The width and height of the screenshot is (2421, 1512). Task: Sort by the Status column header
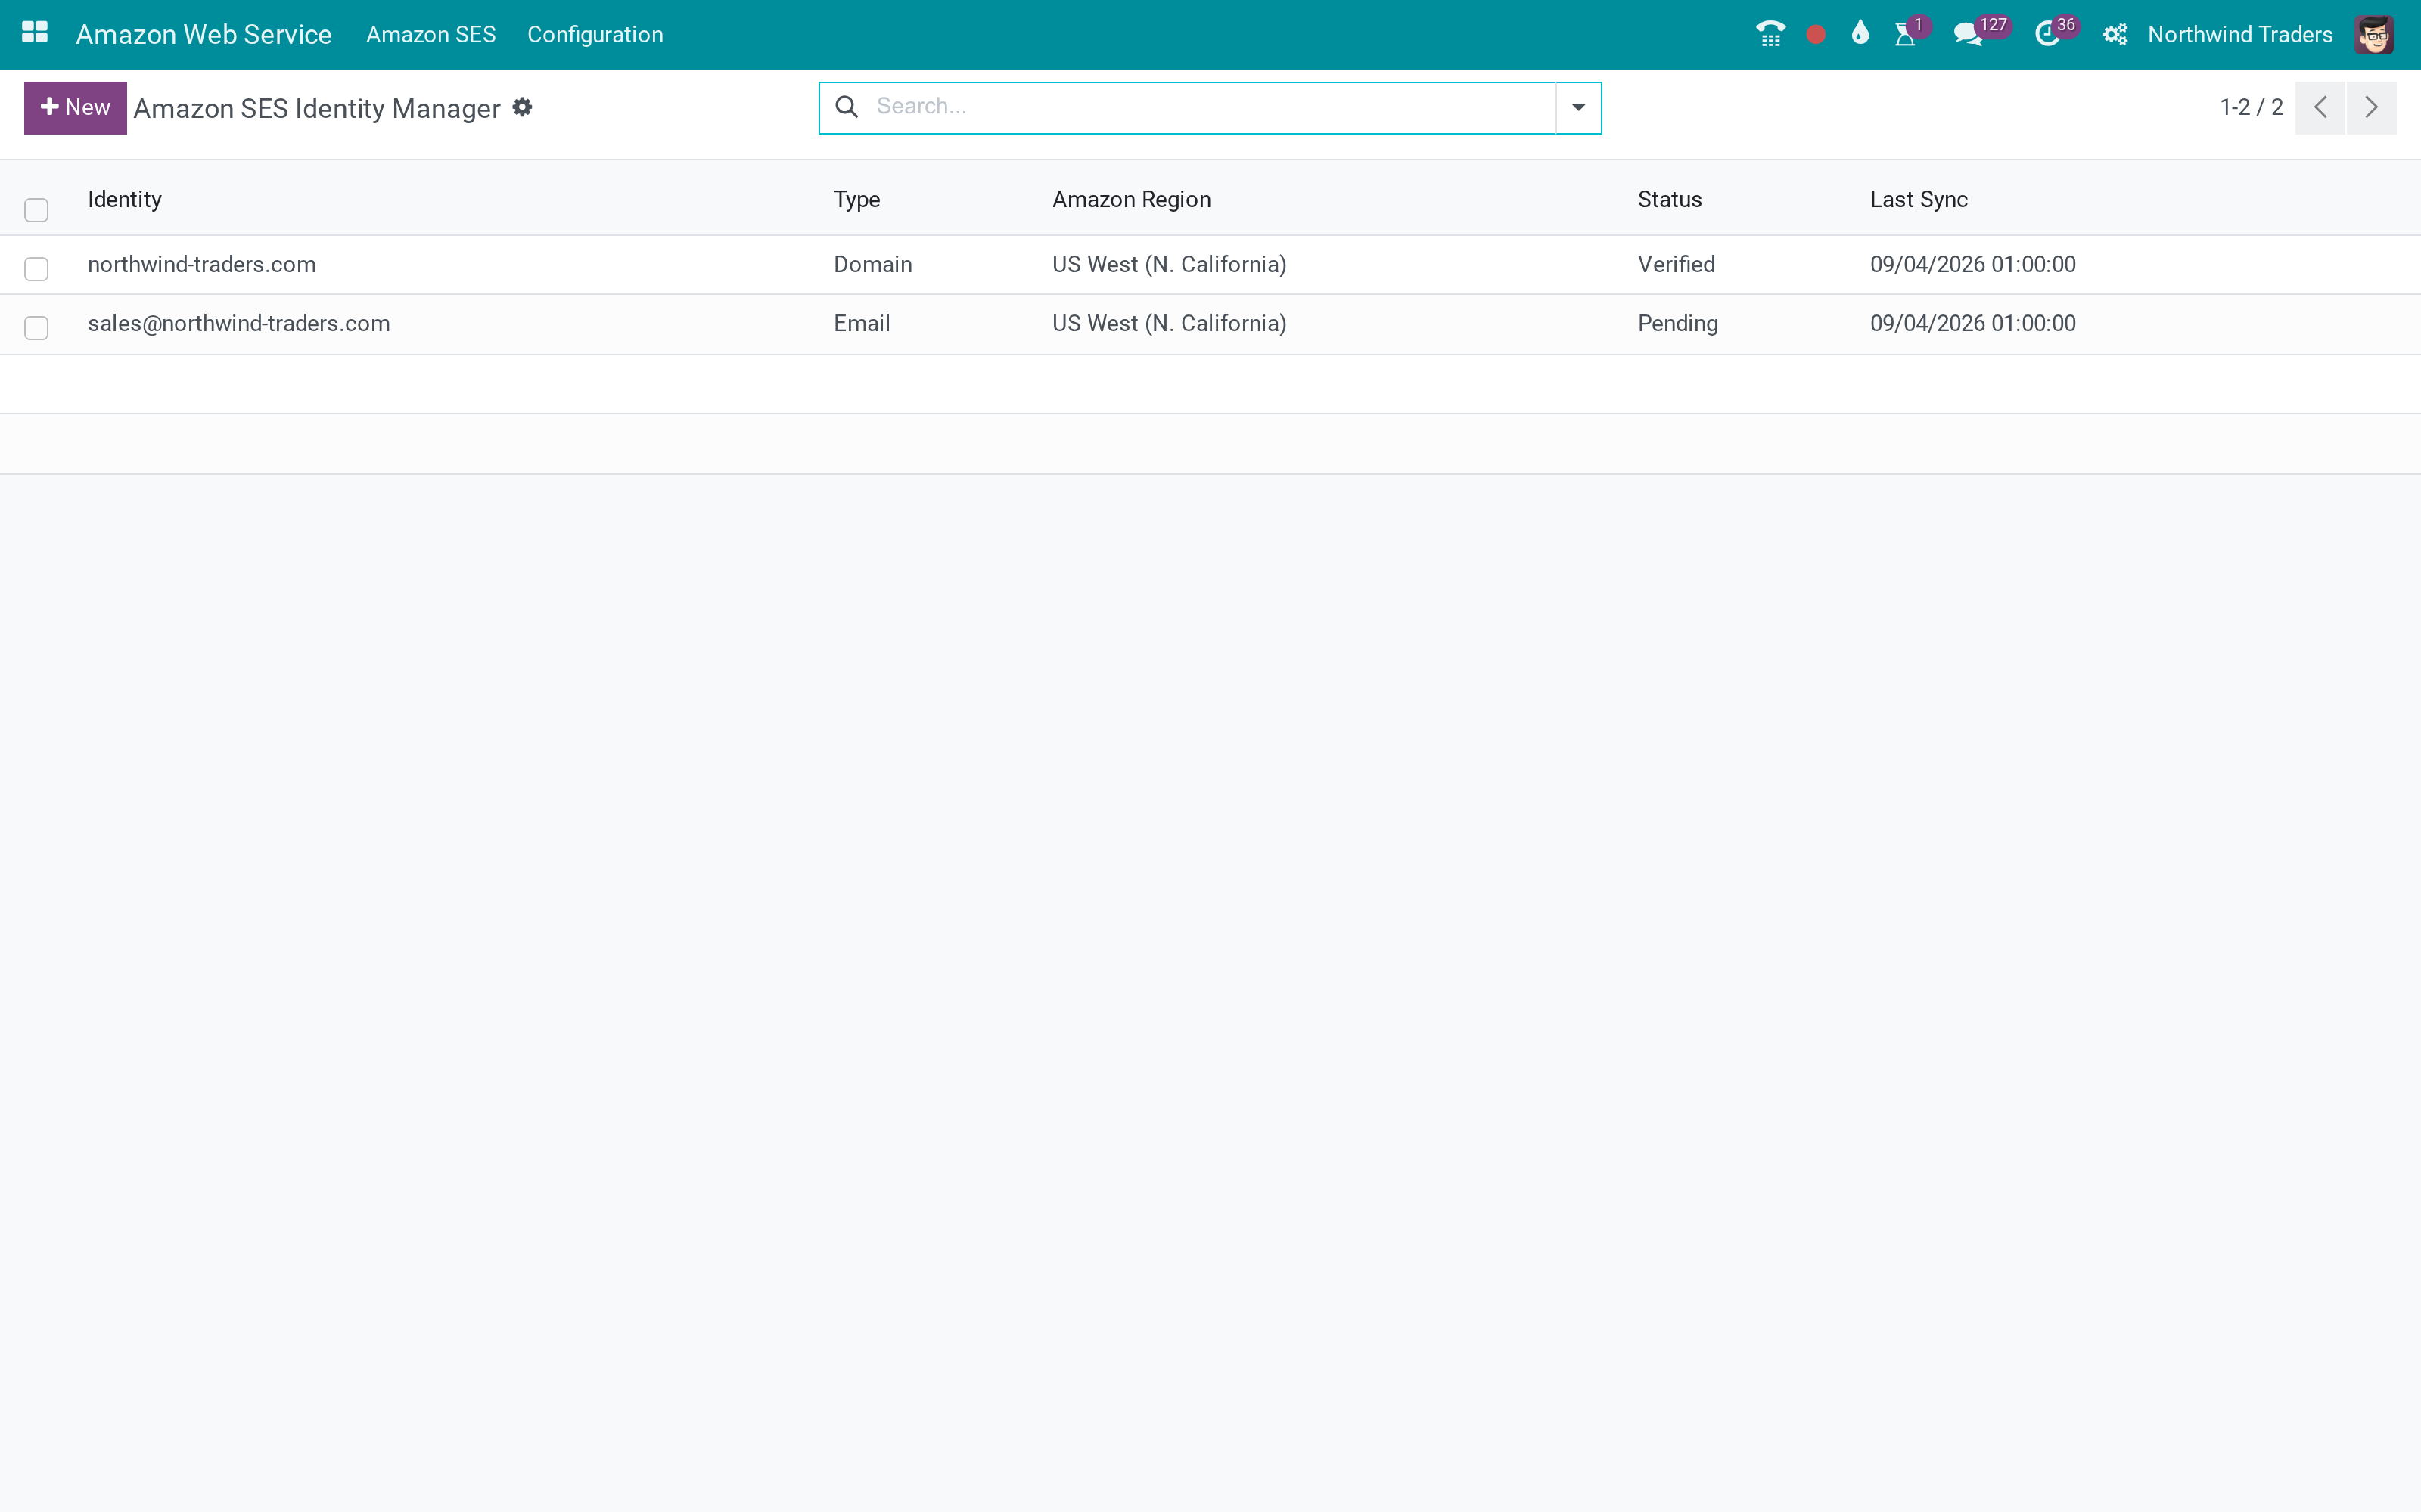click(x=1670, y=199)
